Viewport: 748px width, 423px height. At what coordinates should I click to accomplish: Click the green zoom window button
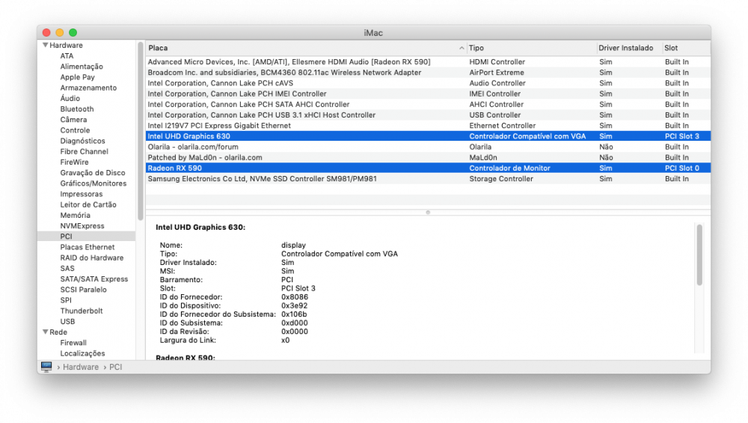tap(73, 32)
